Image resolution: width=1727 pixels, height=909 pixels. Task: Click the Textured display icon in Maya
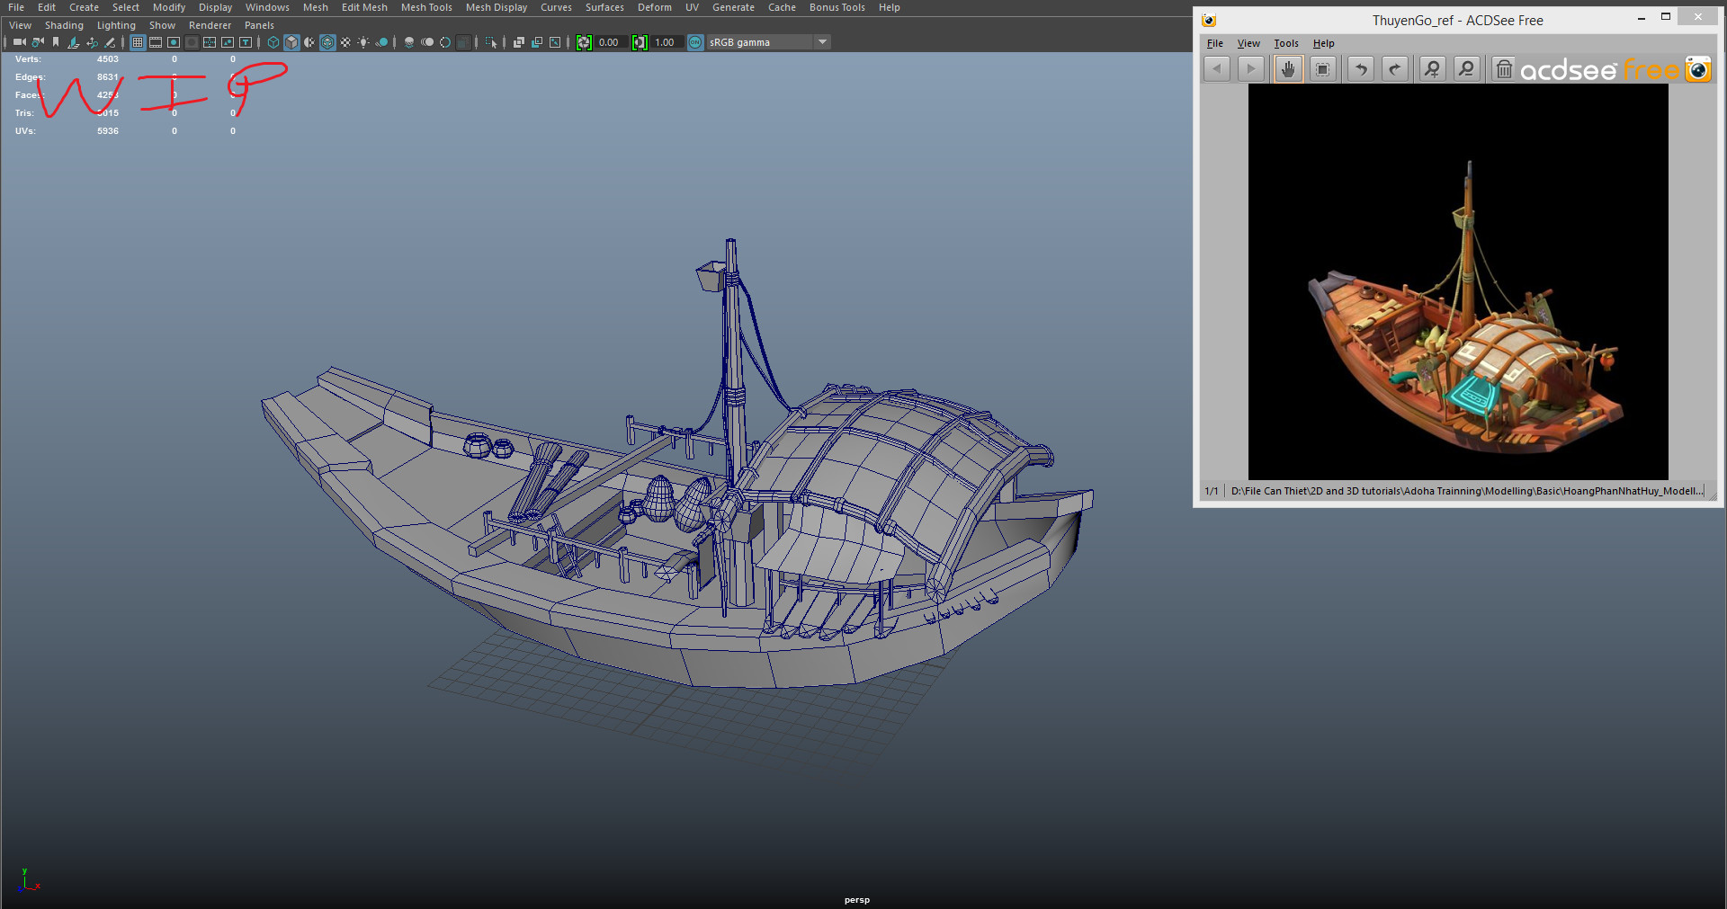pyautogui.click(x=327, y=41)
